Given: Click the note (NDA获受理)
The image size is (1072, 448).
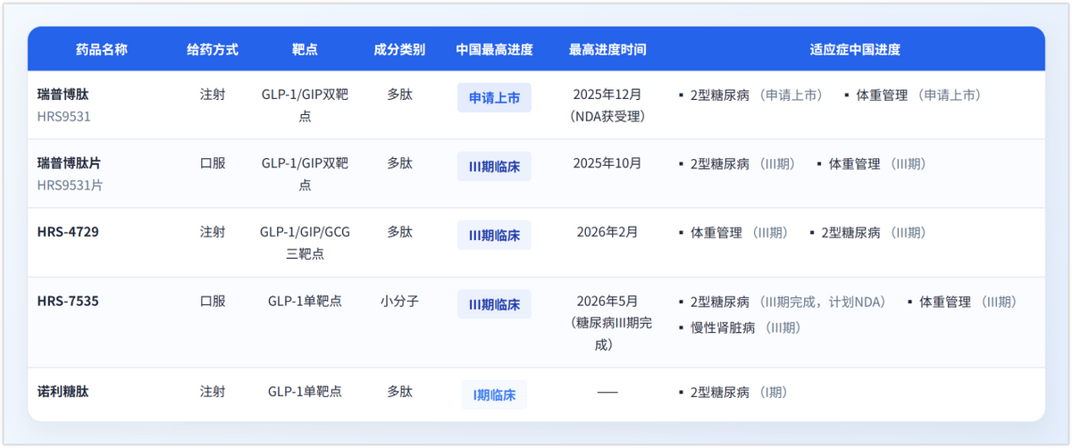Looking at the screenshot, I should pos(607,116).
